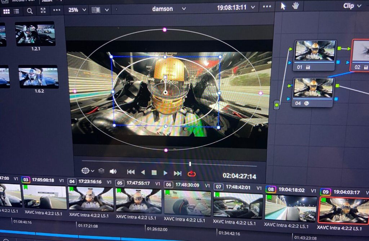Open media pool three-dot menu
The width and height of the screenshot is (369, 241).
tap(57, 10)
